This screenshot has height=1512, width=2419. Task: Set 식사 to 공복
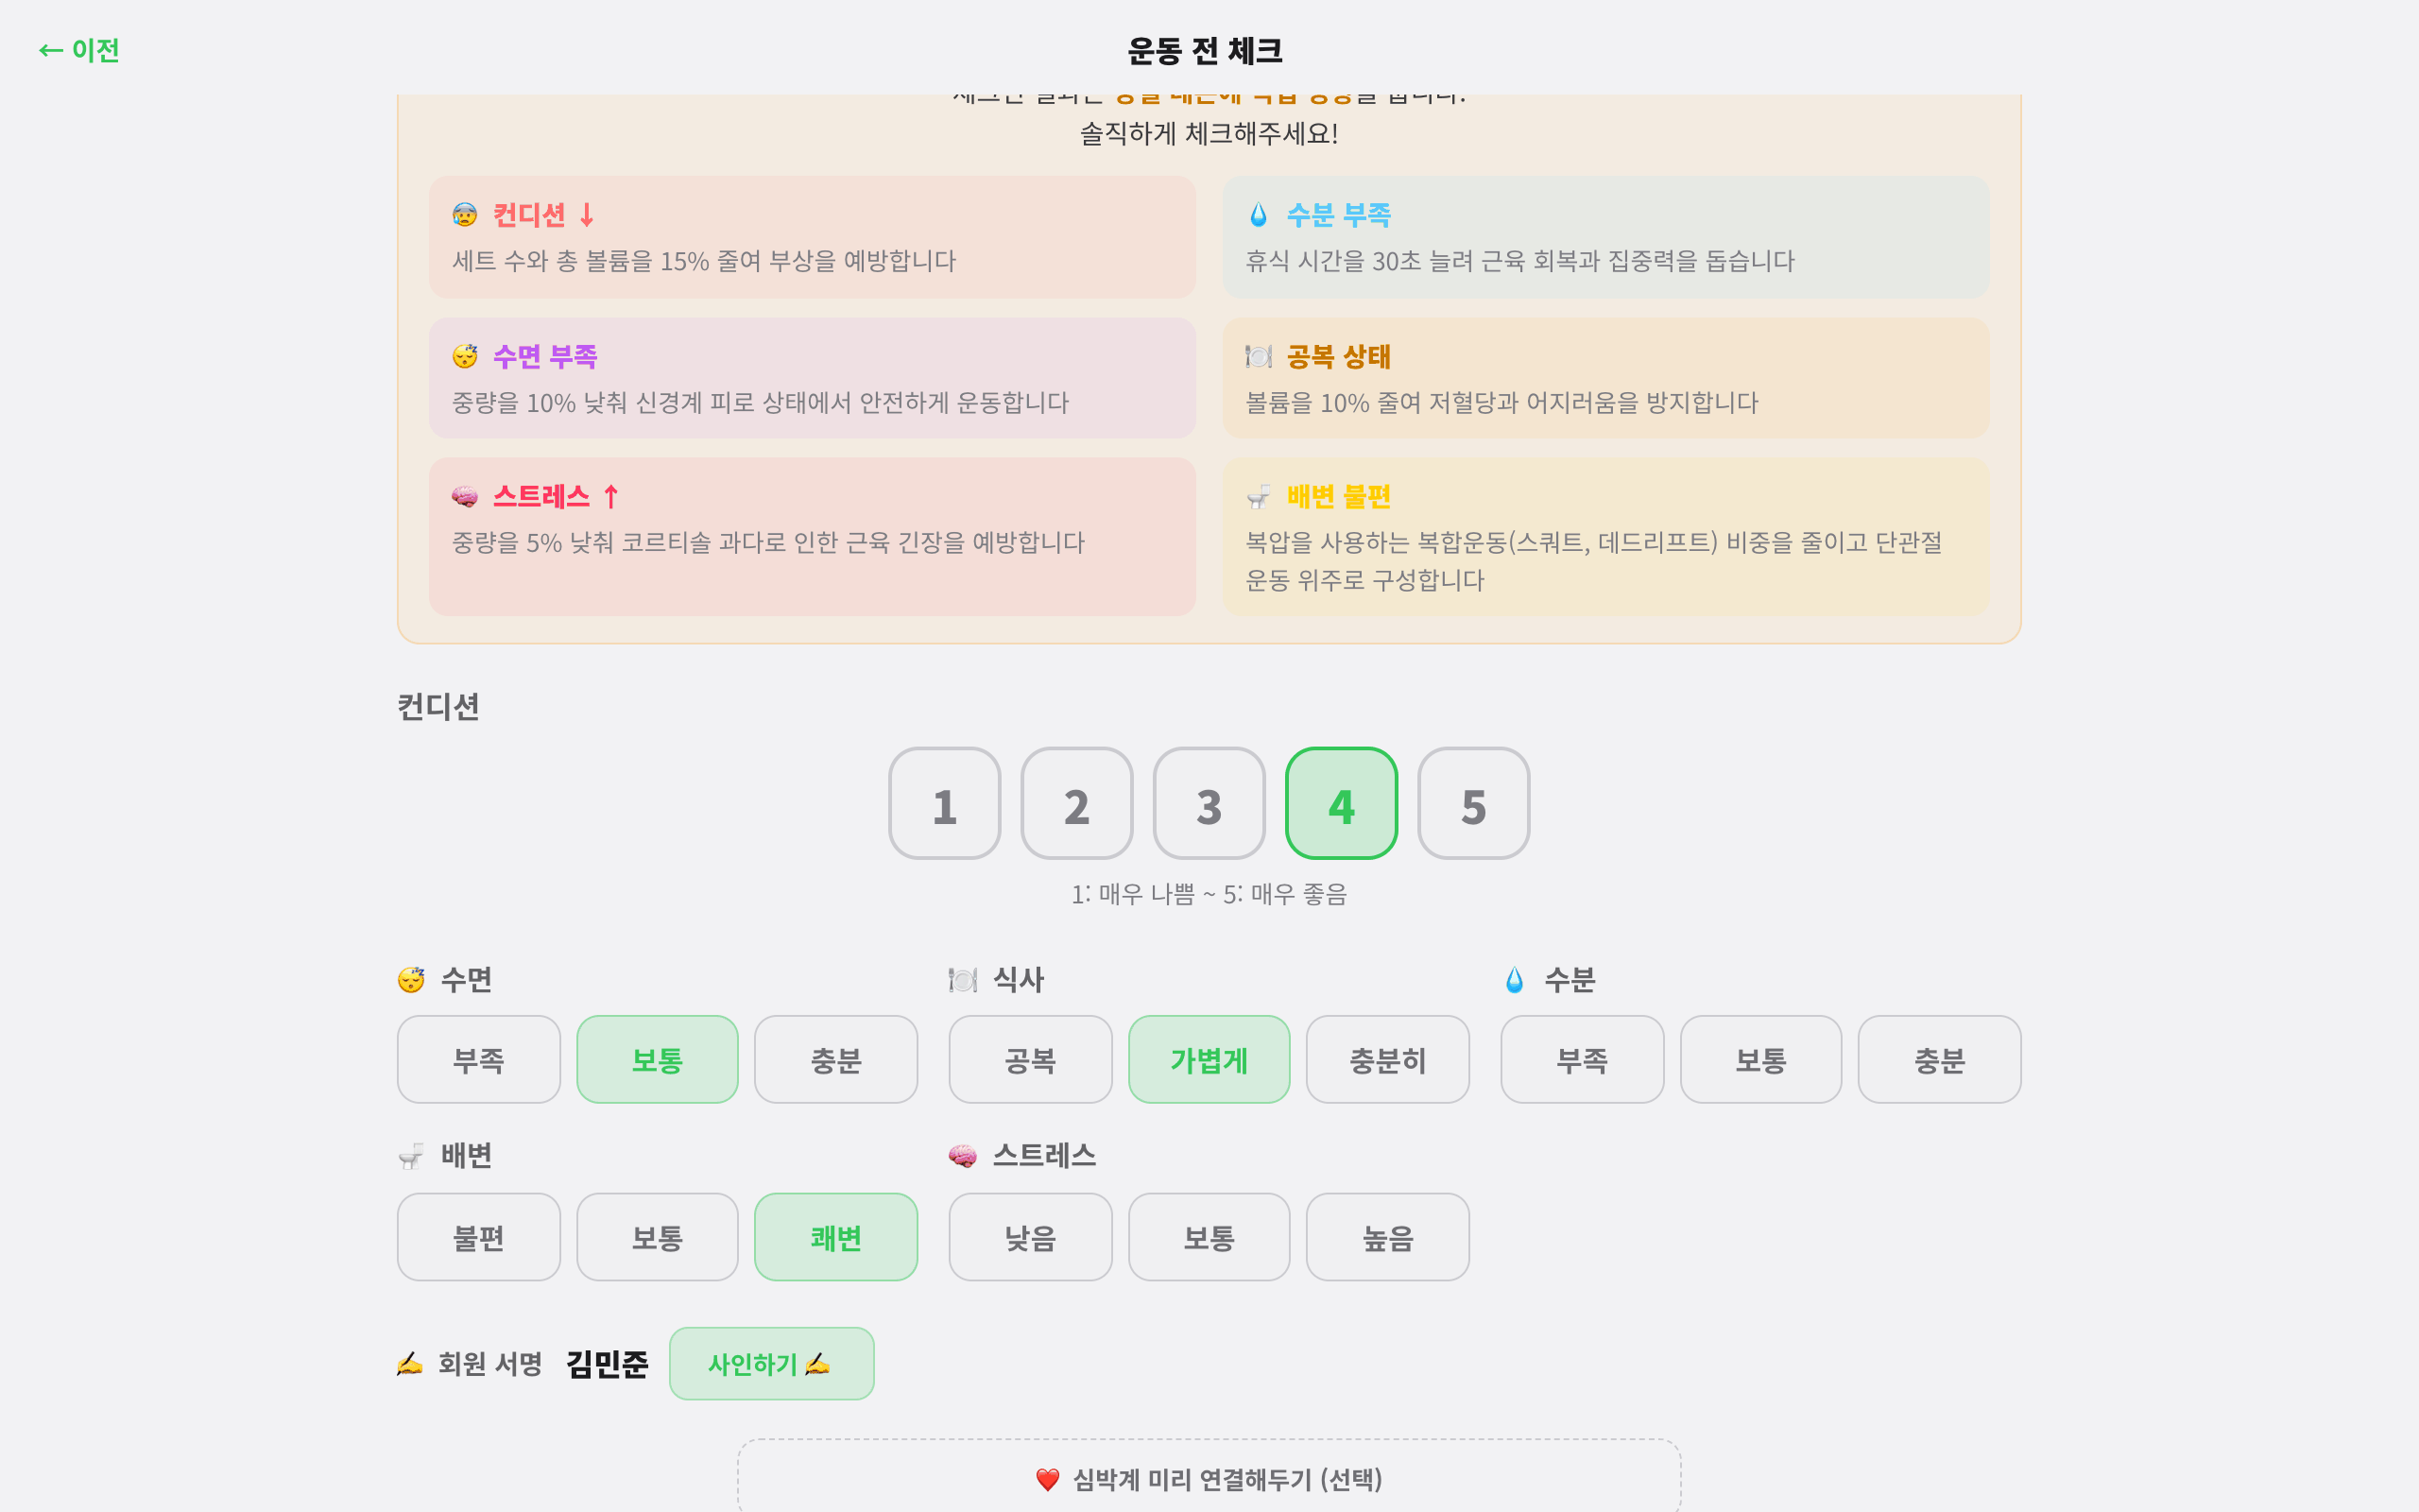pos(1031,1060)
